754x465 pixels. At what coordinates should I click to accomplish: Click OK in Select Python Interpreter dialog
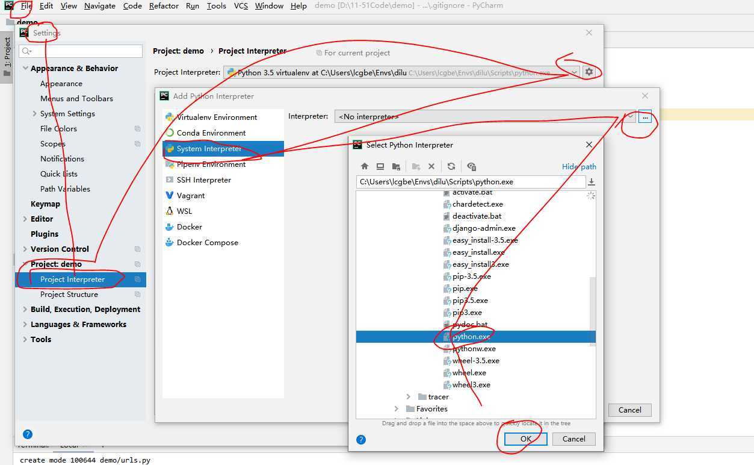click(526, 439)
